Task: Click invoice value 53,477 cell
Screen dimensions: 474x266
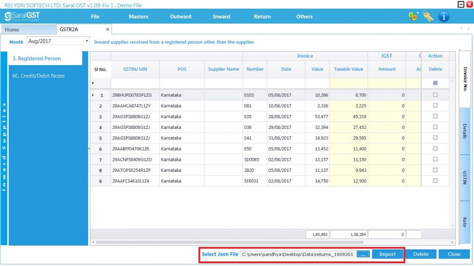Action: tap(317, 116)
